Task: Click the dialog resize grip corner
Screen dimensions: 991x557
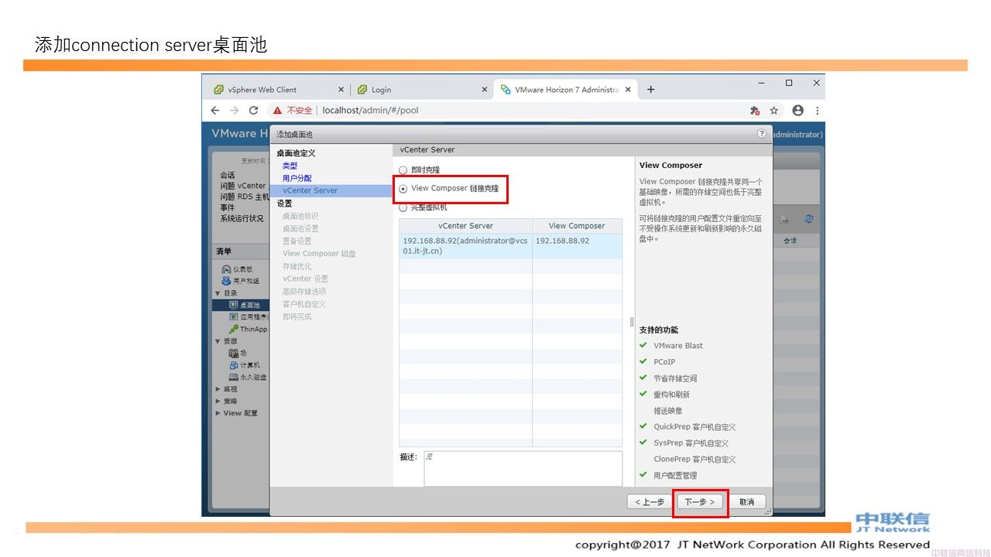Action: pyautogui.click(x=768, y=512)
